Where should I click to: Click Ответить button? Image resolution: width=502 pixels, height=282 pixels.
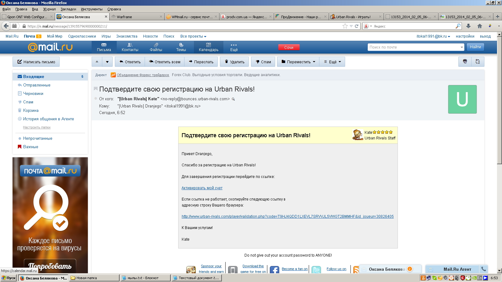130,62
